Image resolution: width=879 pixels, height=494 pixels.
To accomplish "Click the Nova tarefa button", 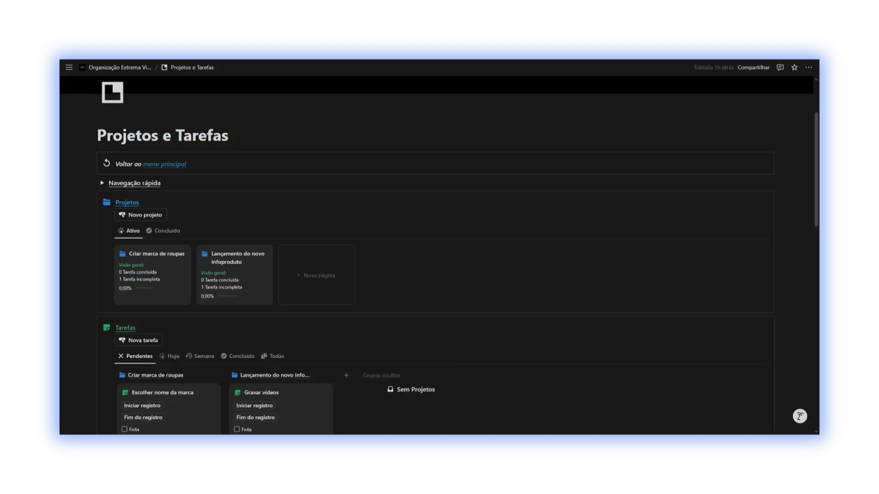I will 138,340.
